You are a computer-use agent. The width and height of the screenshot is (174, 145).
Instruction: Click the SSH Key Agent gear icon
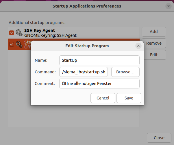click(19, 33)
